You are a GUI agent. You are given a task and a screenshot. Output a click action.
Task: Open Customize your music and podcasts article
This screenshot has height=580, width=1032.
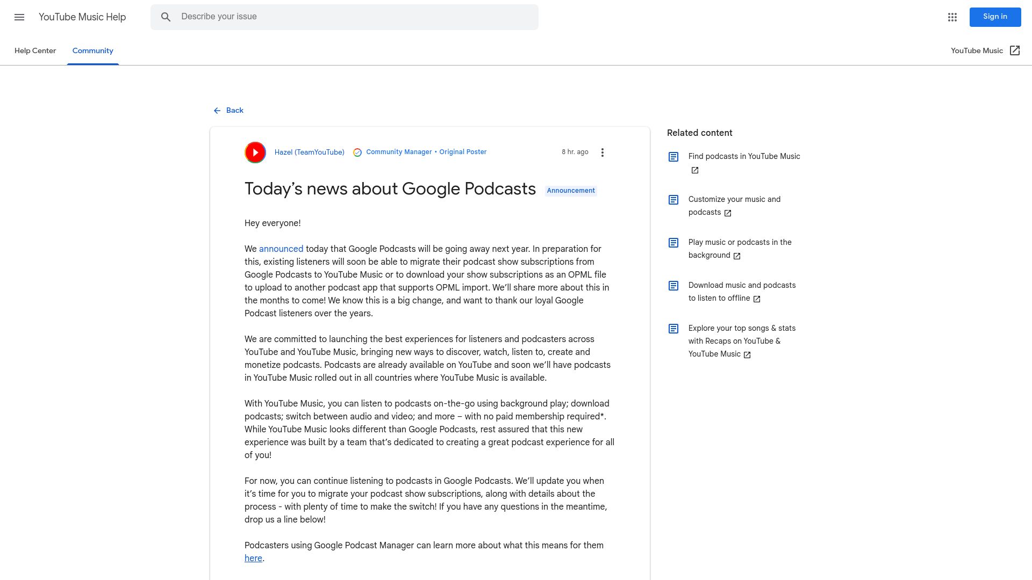tap(734, 206)
